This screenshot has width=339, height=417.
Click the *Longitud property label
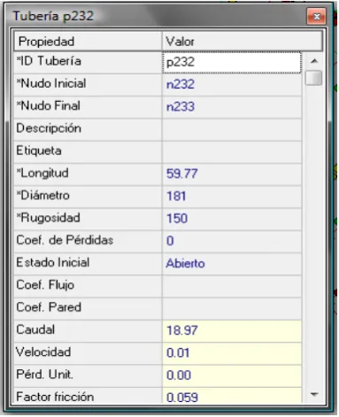coord(42,173)
